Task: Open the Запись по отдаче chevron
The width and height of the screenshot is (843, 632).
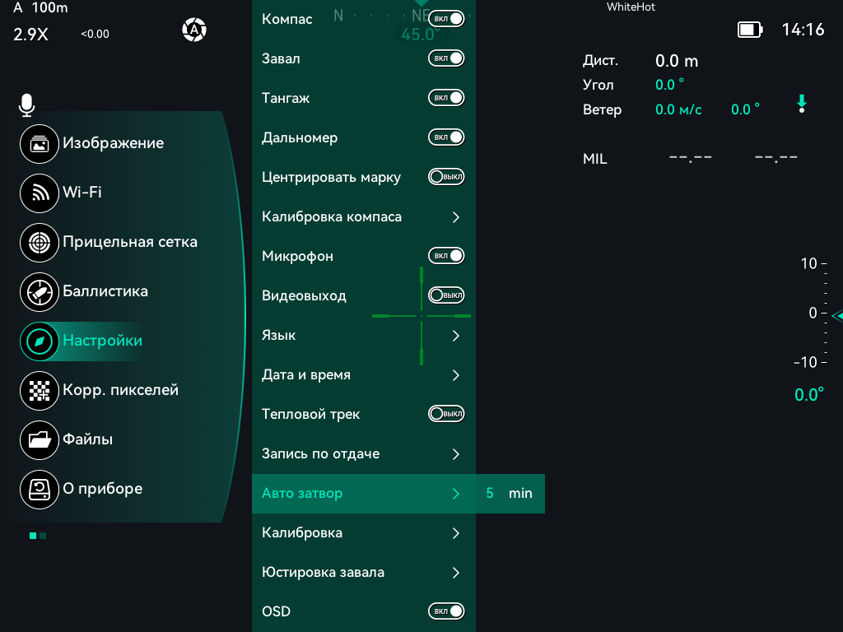Action: pos(456,454)
